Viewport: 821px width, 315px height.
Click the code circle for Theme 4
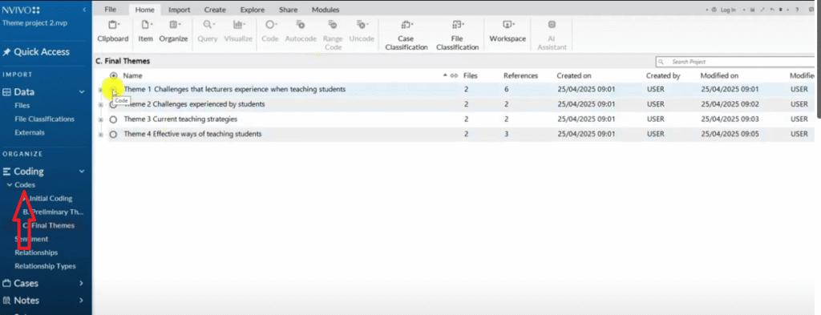click(x=114, y=135)
